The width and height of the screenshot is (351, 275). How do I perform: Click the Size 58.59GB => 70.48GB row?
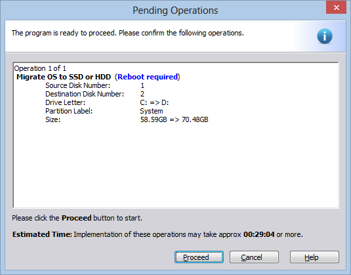click(127, 119)
